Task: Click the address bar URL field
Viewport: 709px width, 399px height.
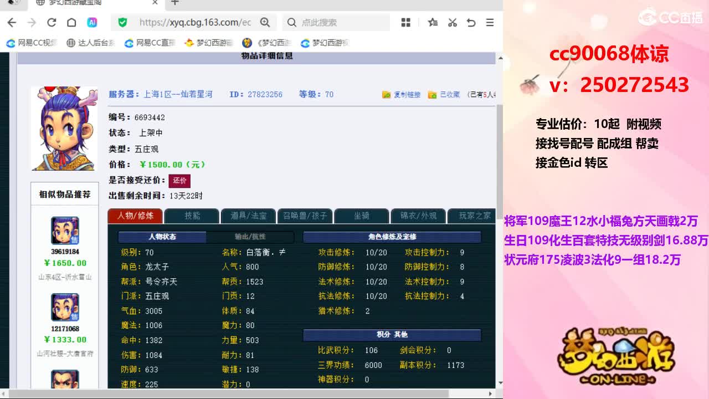Action: pyautogui.click(x=195, y=22)
